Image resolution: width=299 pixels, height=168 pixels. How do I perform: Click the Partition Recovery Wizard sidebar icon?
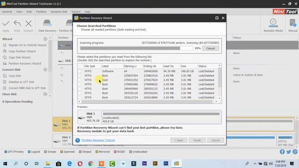pyautogui.click(x=5, y=63)
